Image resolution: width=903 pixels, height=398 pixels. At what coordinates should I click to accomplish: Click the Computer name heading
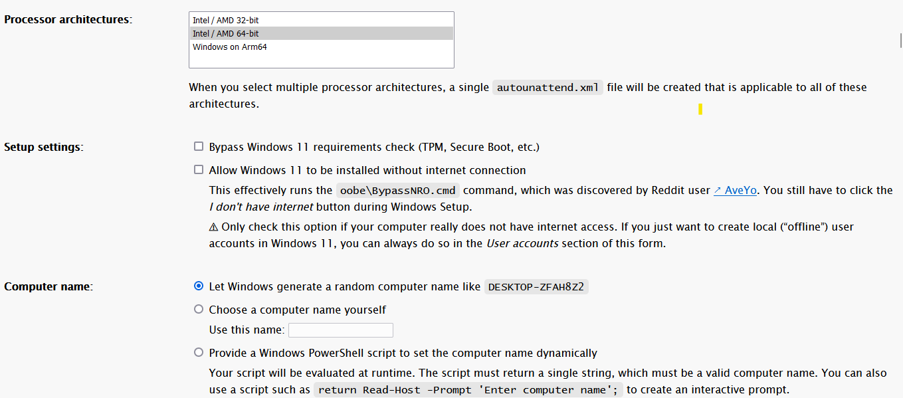pos(49,286)
